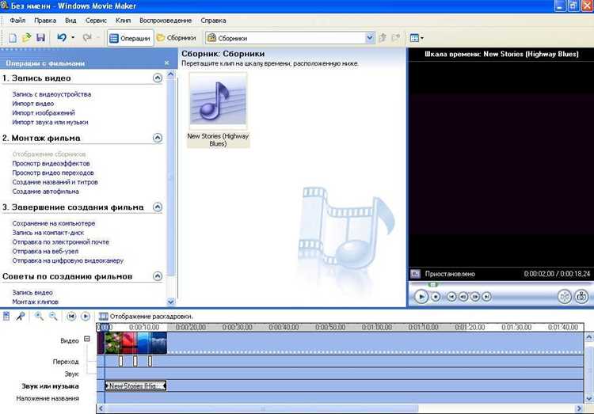Click the Импорт видео link
The height and width of the screenshot is (414, 594).
(33, 104)
